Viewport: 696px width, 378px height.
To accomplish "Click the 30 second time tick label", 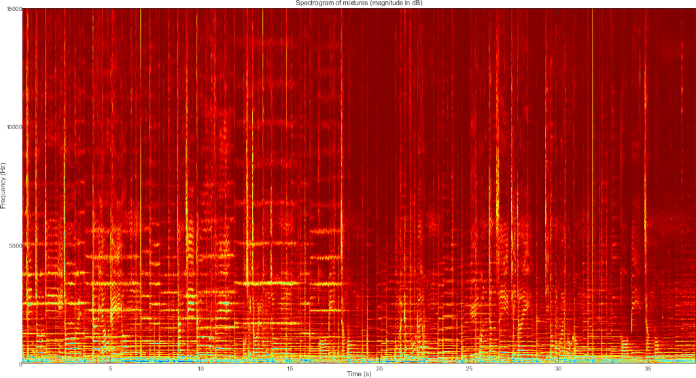I will (x=559, y=369).
